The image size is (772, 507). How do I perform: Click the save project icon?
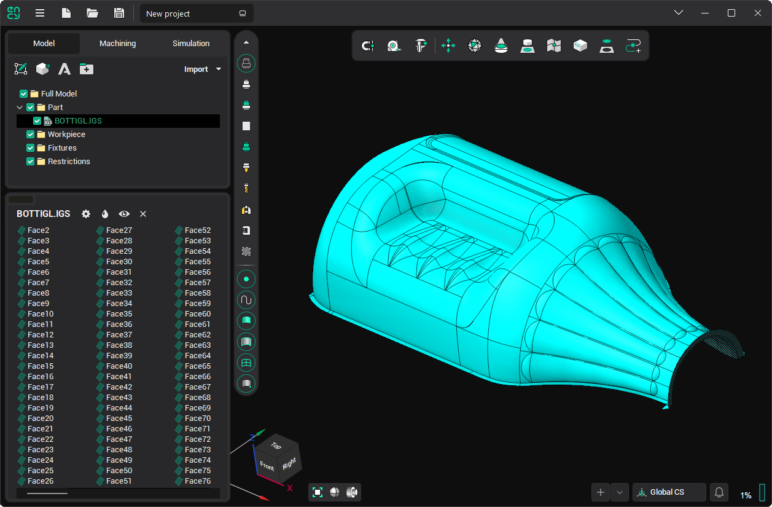coord(119,13)
